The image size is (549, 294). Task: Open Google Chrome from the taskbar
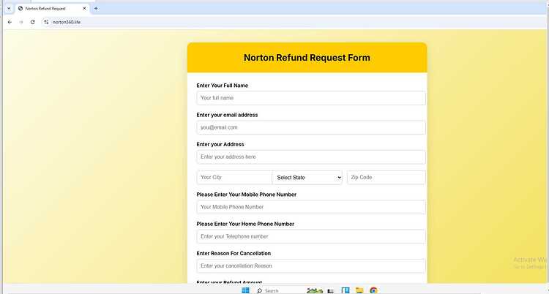(373, 290)
